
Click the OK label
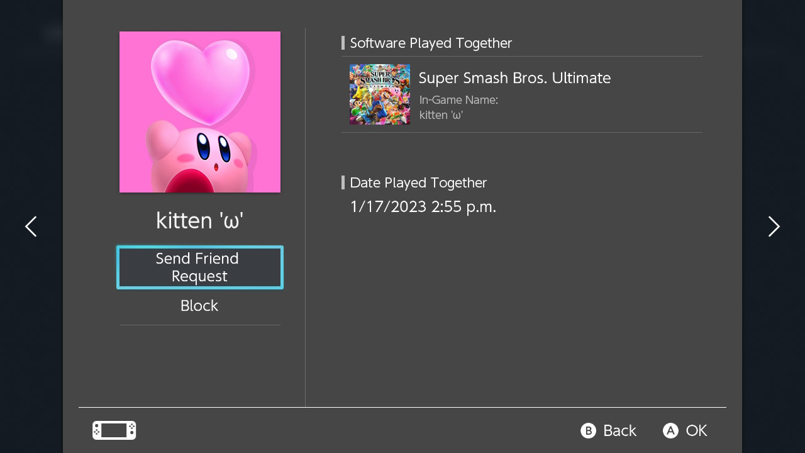[x=697, y=430]
